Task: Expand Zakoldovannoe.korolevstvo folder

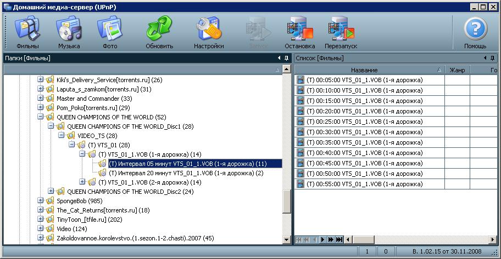Action: coord(40,238)
